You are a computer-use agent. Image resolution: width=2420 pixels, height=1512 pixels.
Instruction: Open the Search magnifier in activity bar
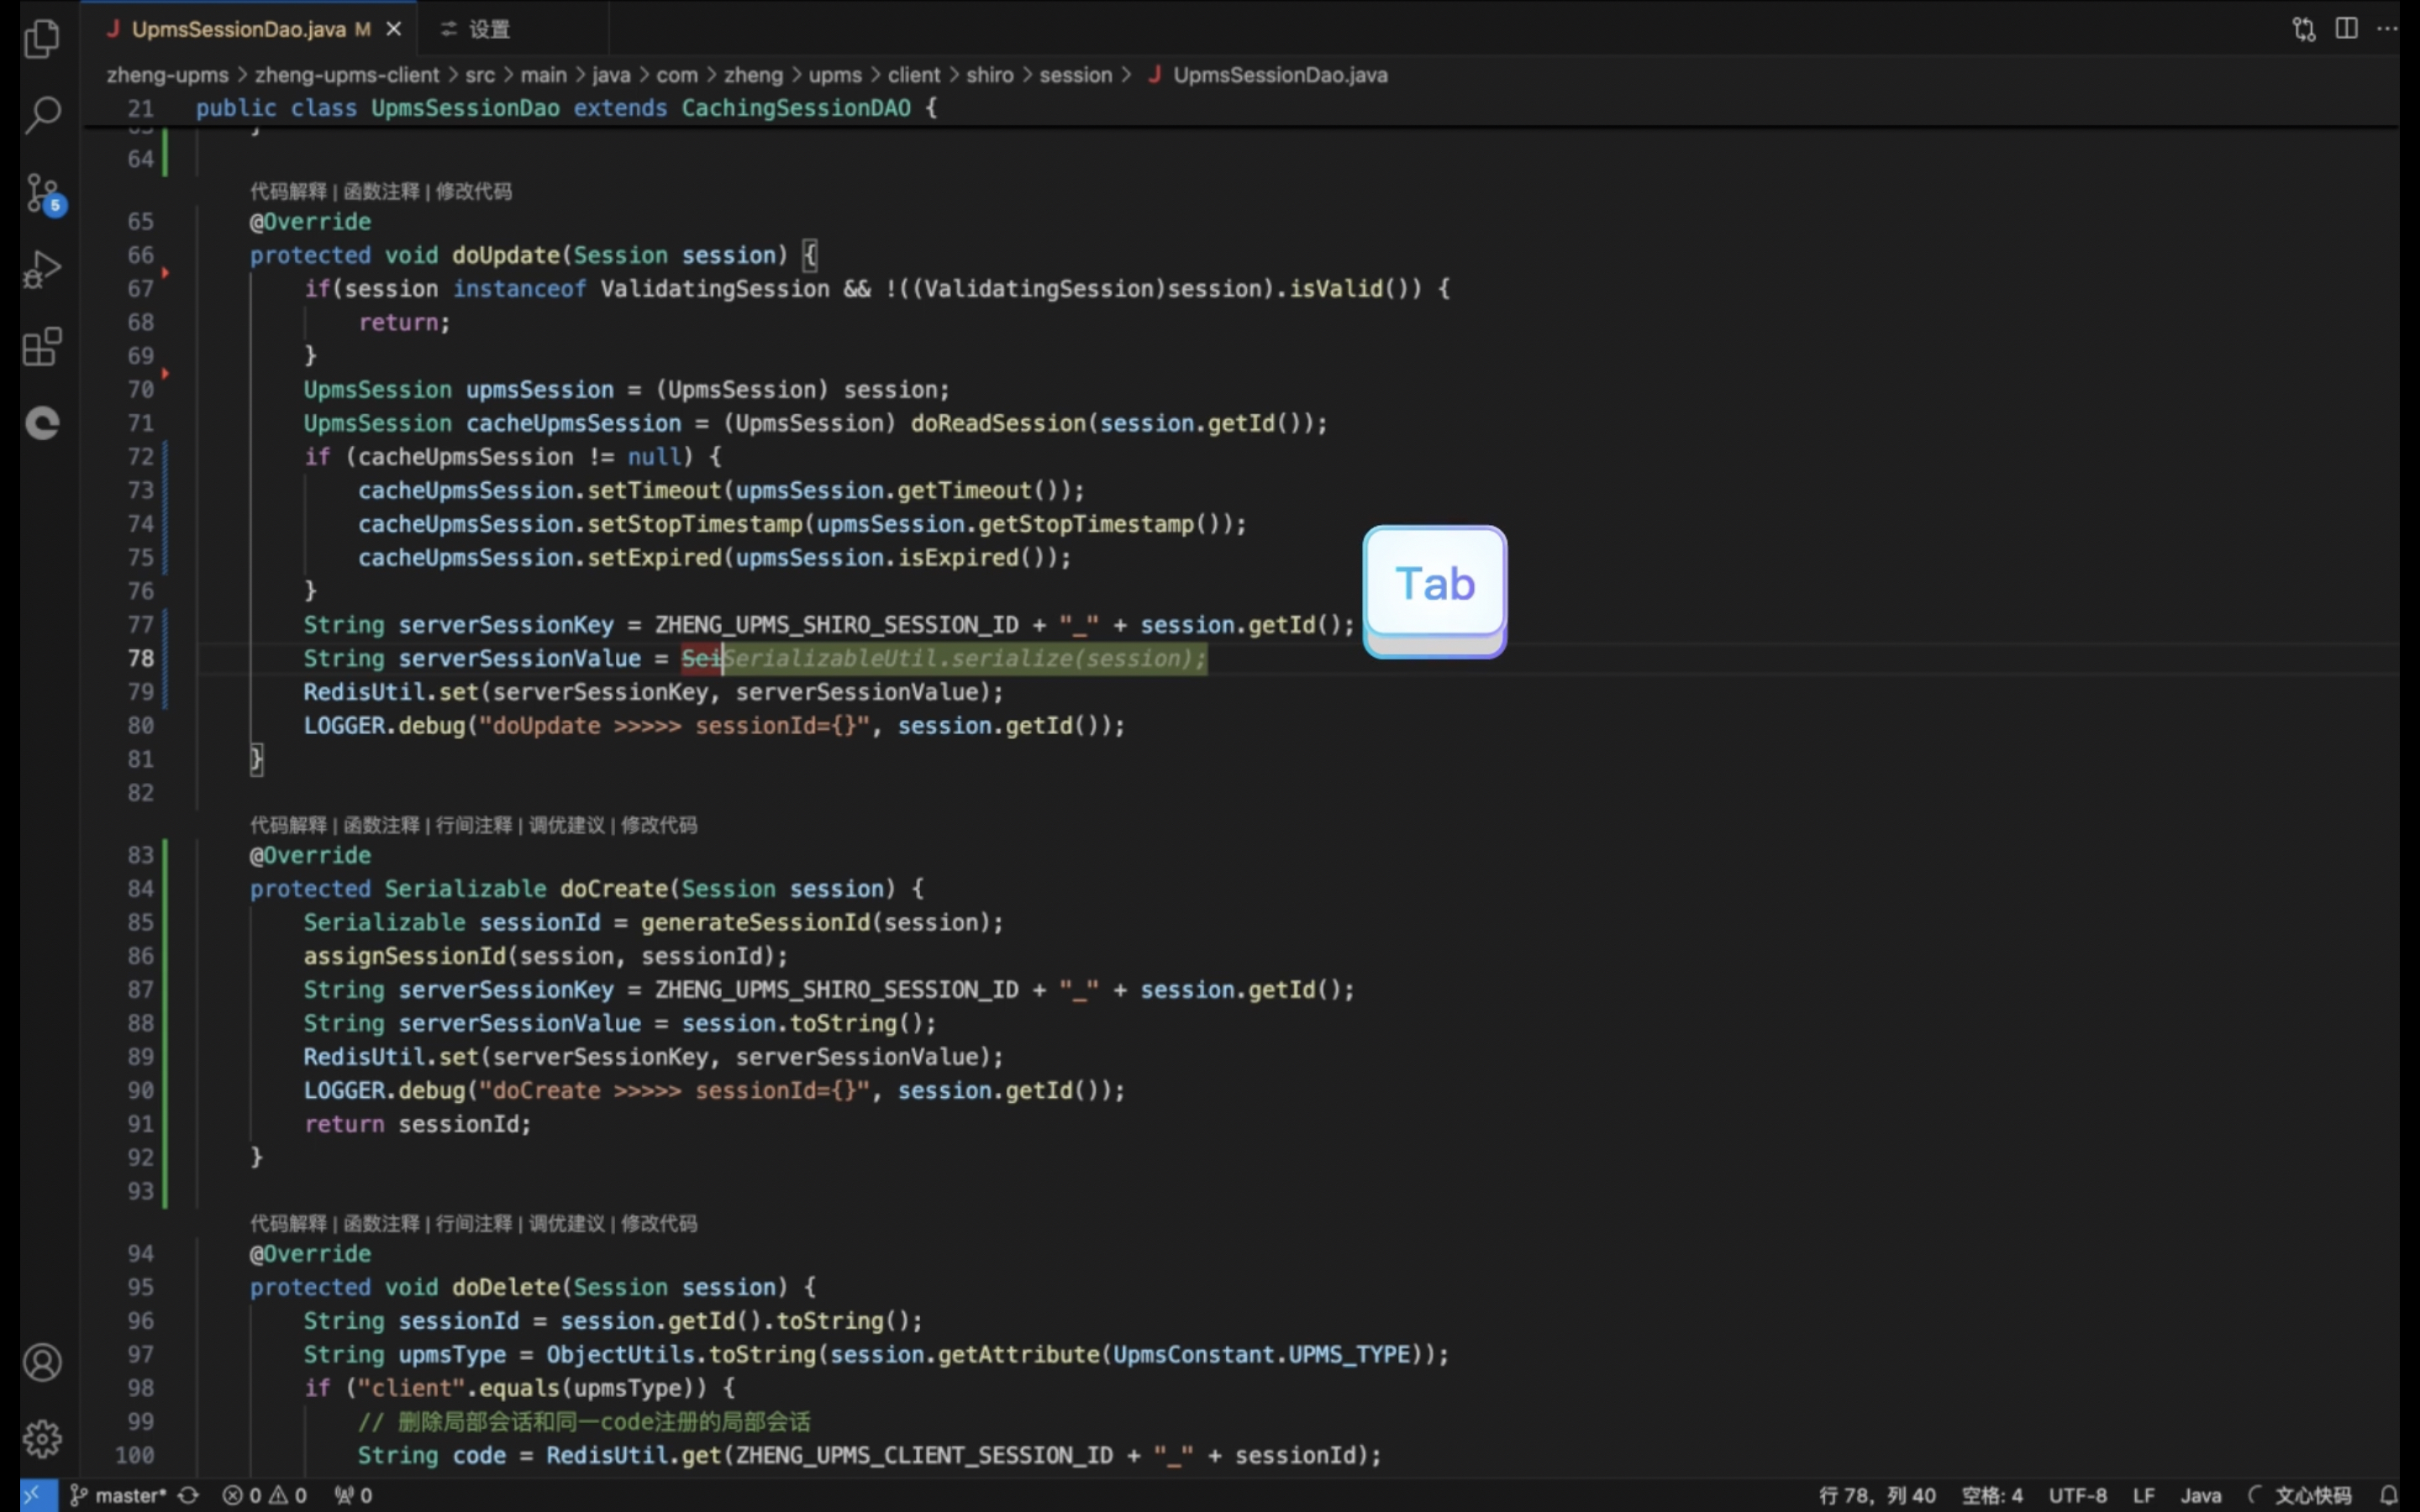[42, 115]
